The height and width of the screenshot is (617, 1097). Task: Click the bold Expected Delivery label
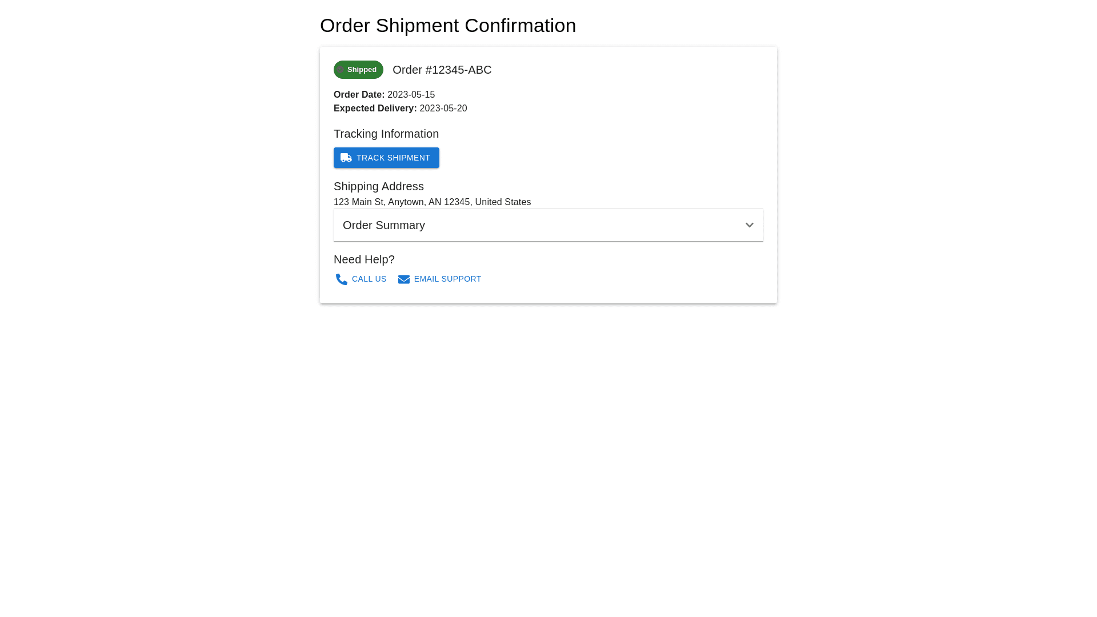click(x=375, y=109)
